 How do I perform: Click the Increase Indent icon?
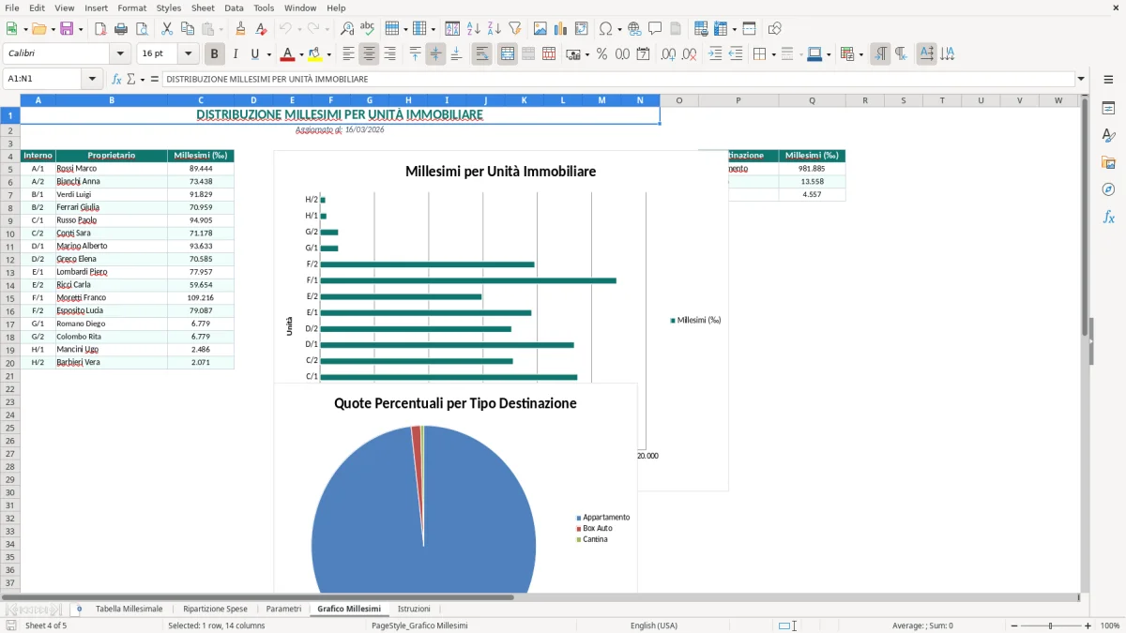pos(715,54)
